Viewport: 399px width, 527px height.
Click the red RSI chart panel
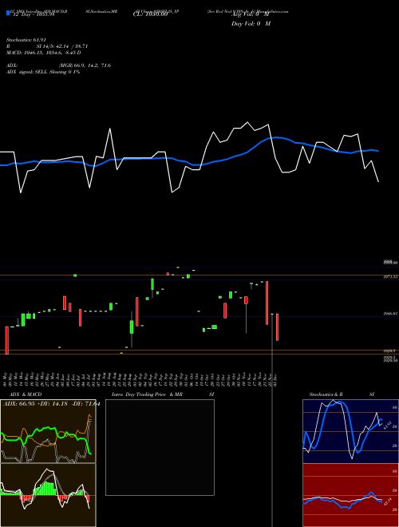(350, 495)
